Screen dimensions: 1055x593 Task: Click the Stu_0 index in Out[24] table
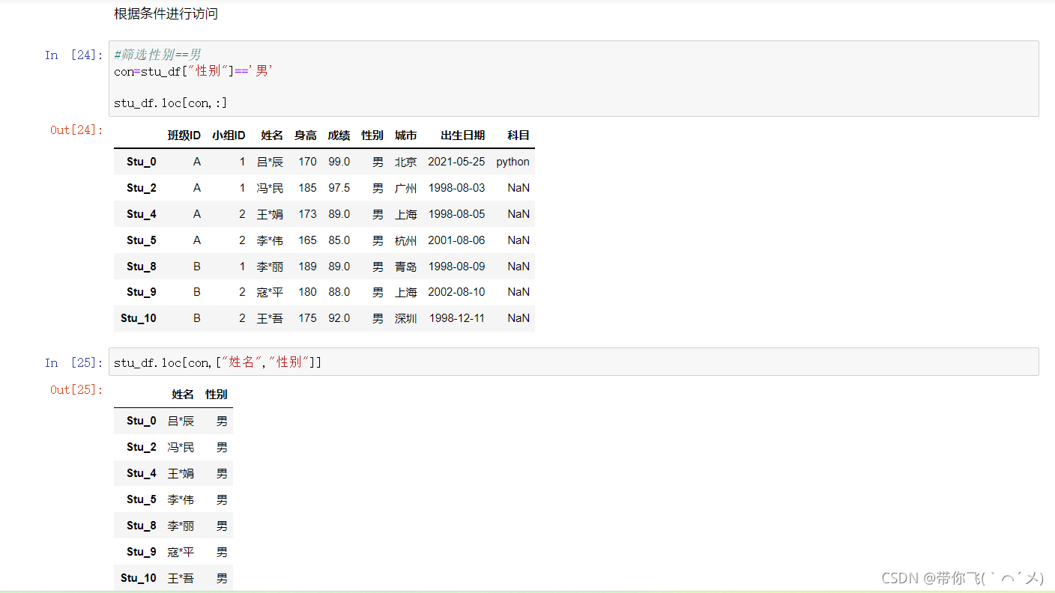142,162
